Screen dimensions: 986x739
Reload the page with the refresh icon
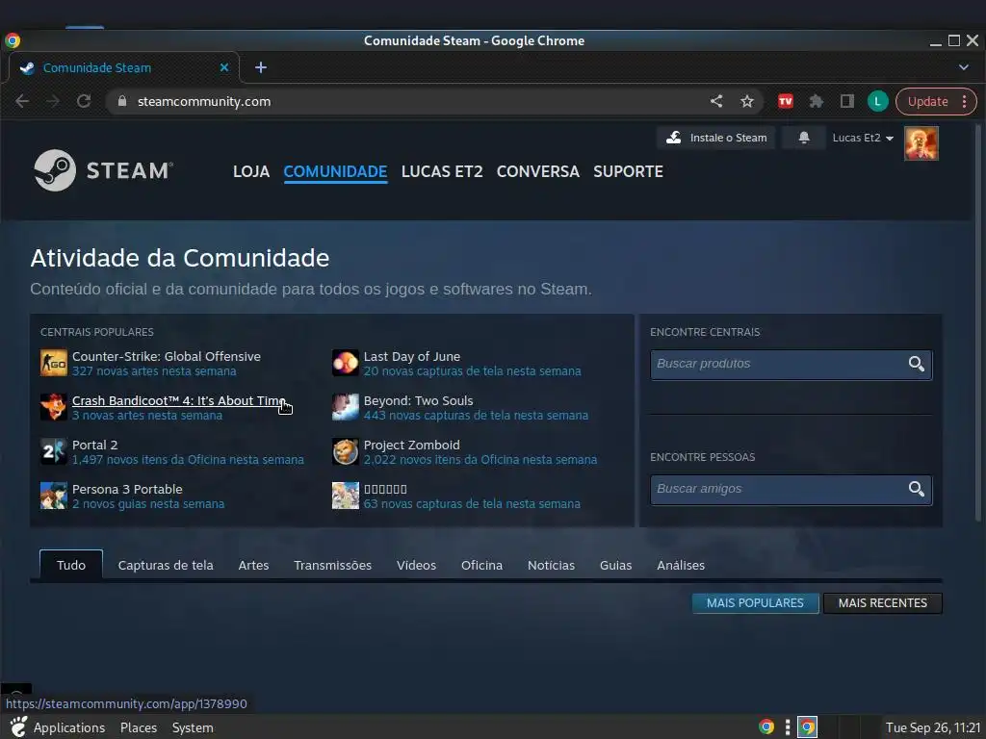coord(84,101)
